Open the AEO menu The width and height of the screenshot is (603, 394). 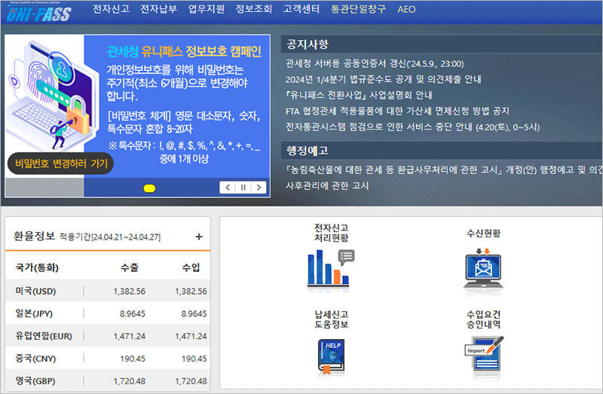(x=406, y=9)
